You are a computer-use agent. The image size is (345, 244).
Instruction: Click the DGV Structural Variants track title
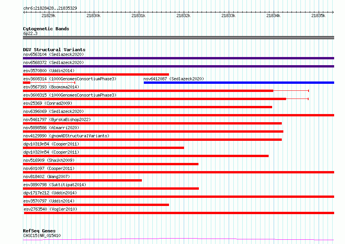coord(54,50)
